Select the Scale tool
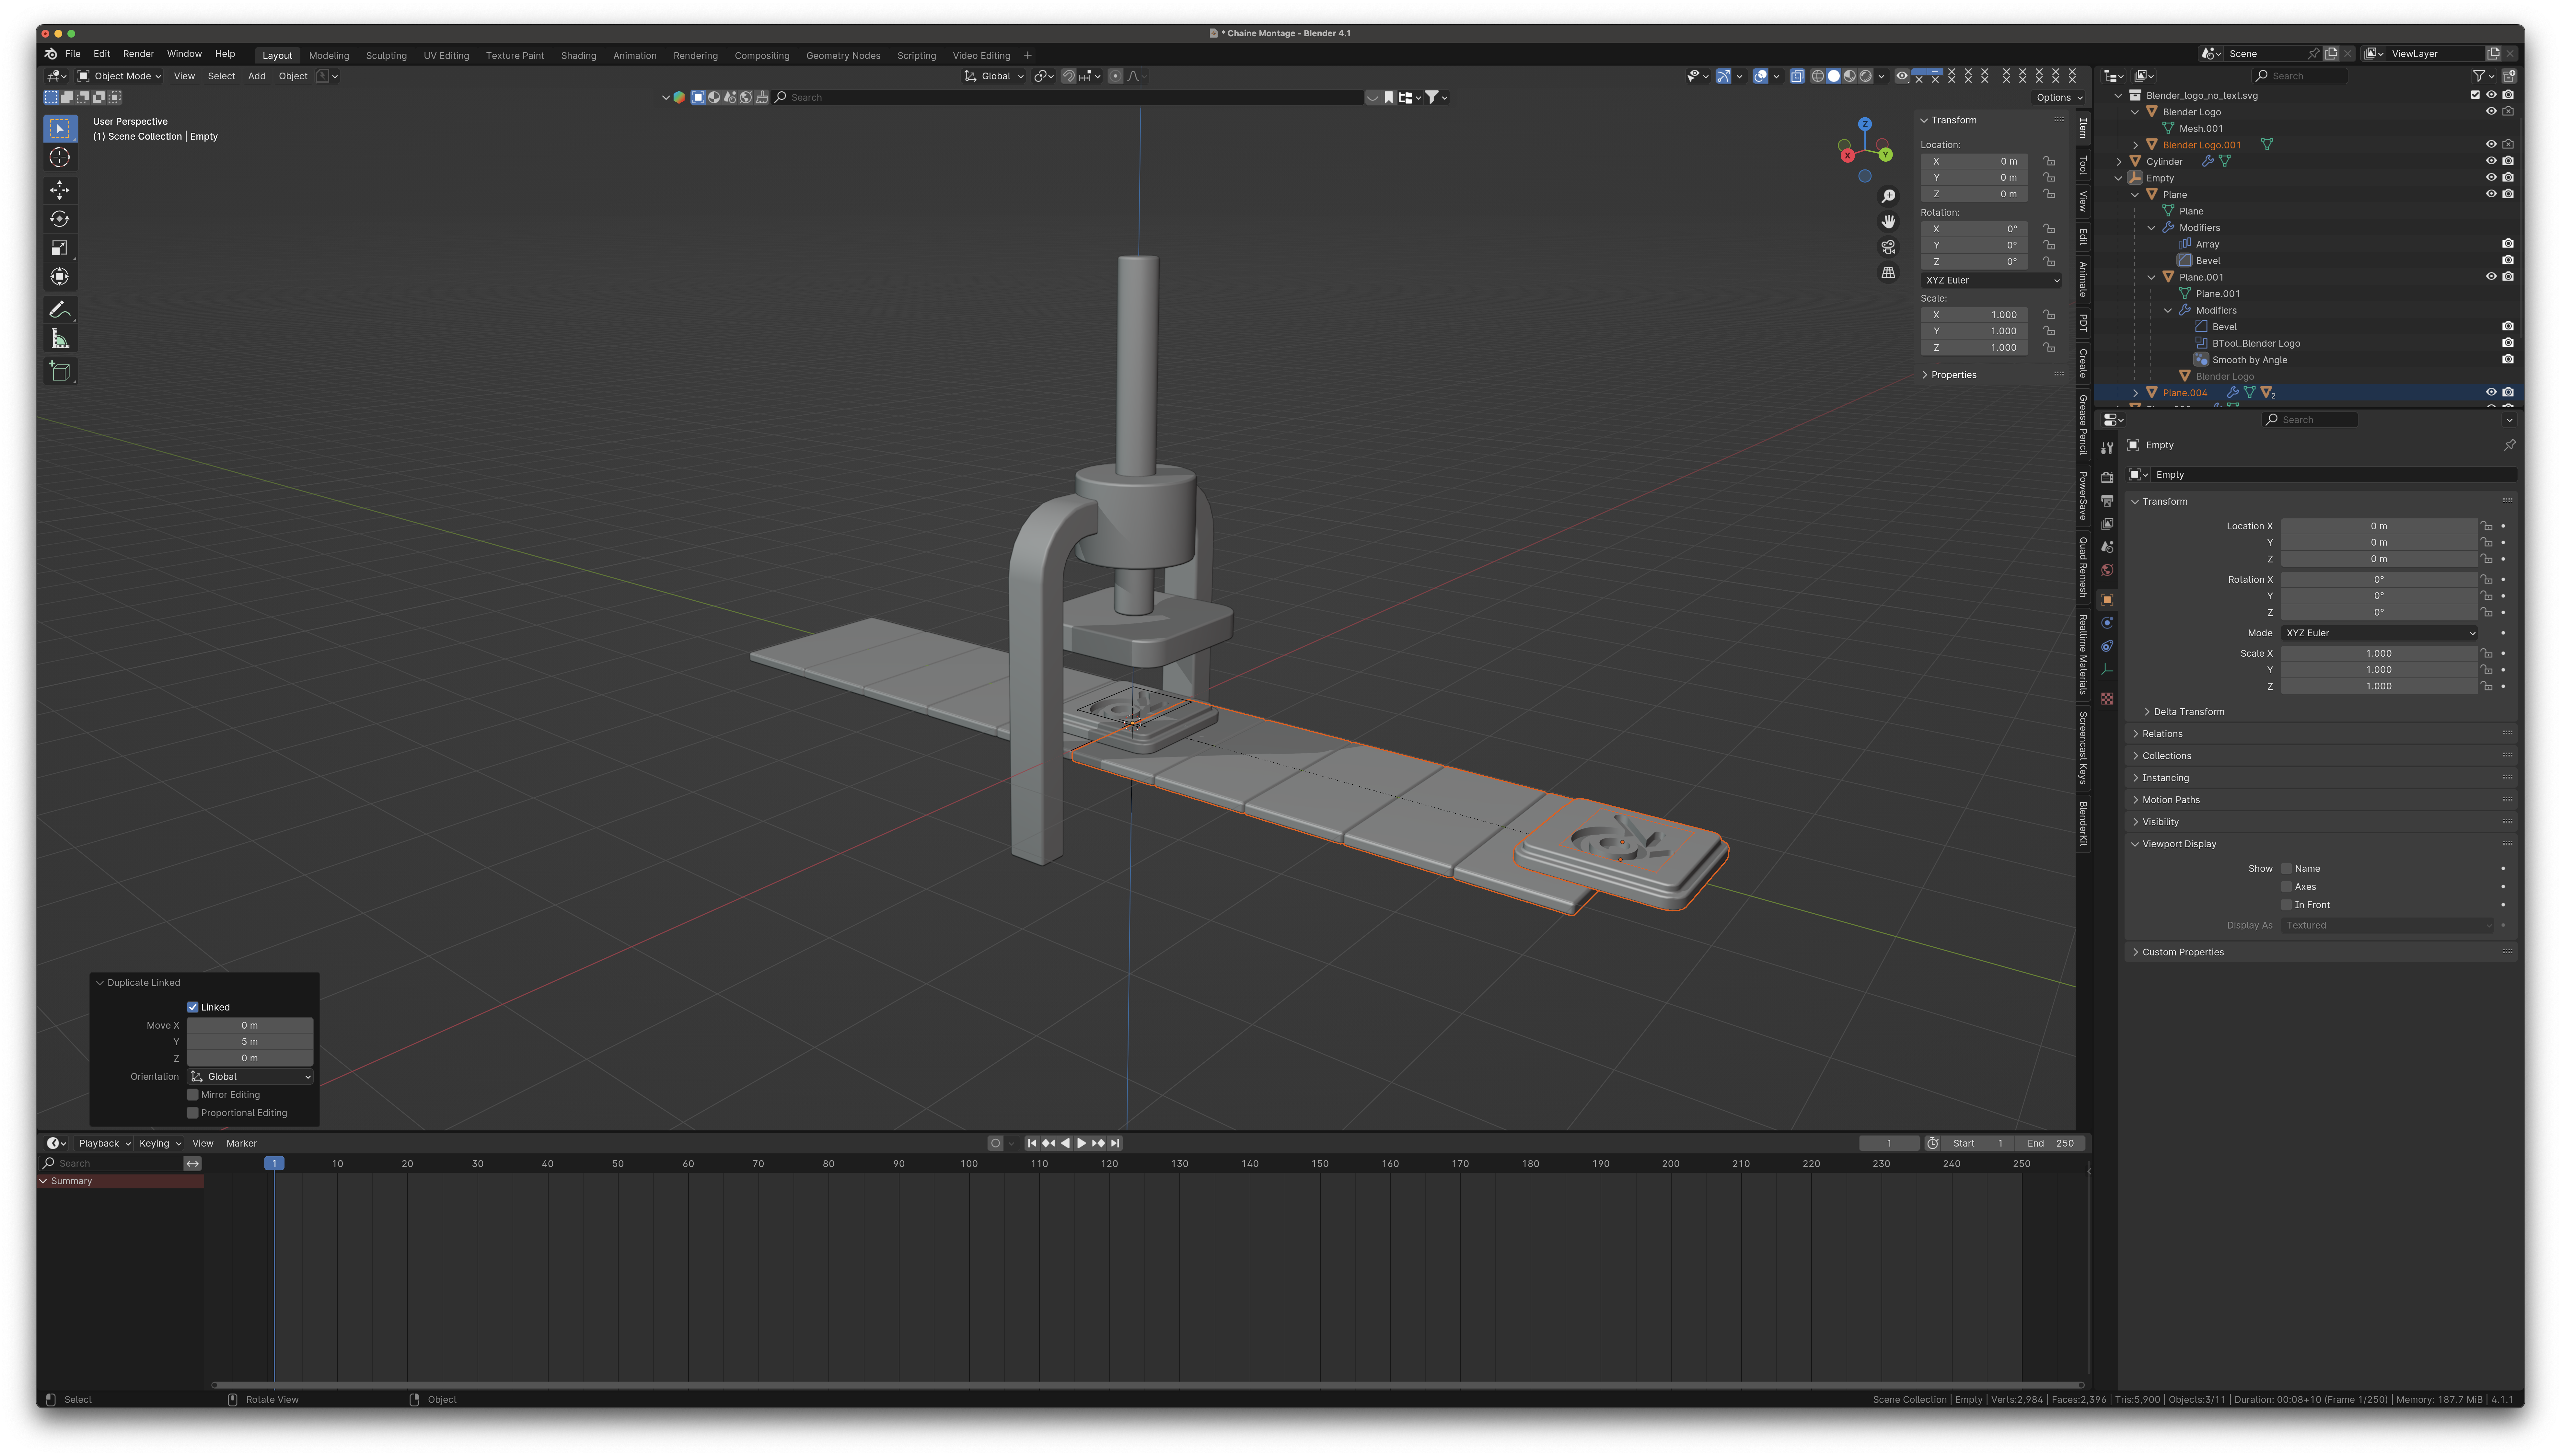 coord(60,248)
